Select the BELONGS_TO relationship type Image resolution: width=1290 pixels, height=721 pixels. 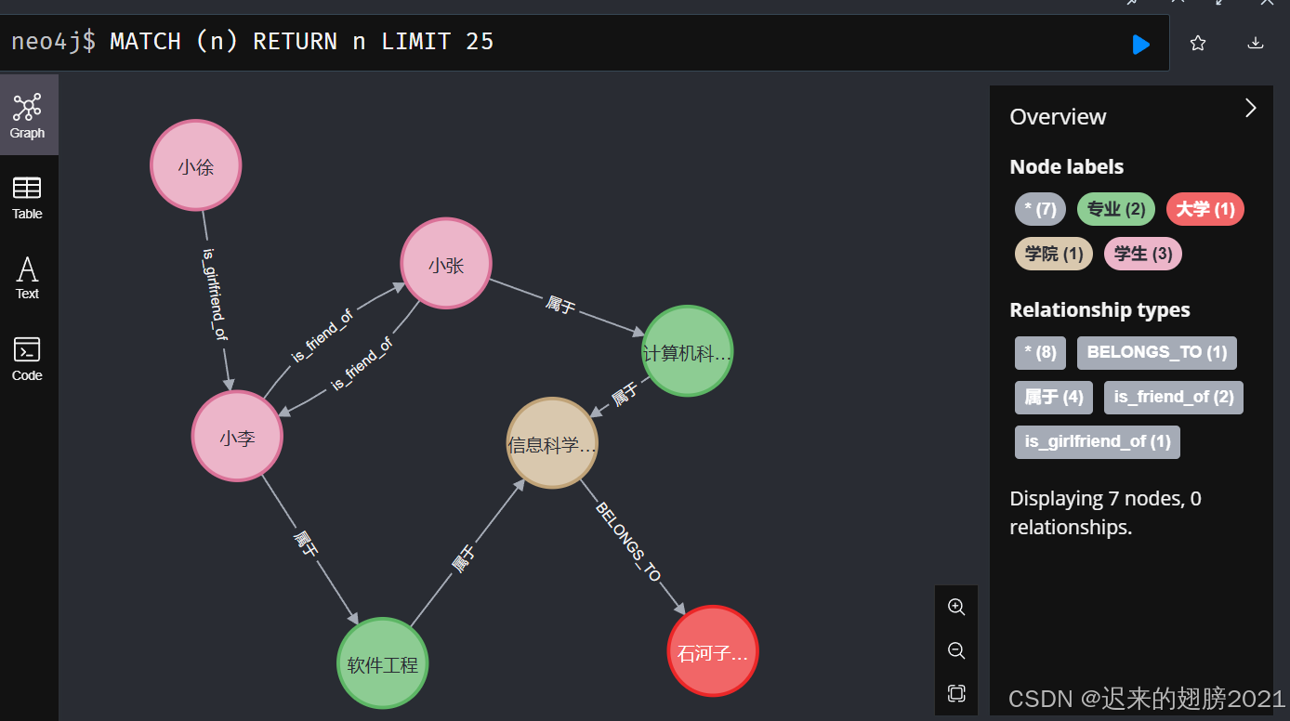point(1156,352)
